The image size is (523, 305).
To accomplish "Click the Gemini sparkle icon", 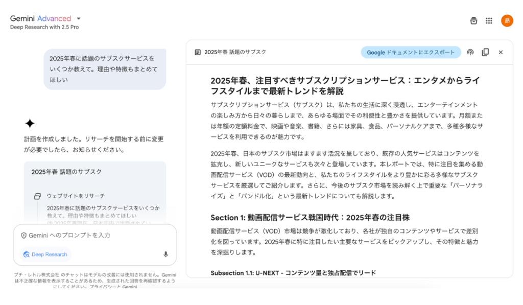I will click(30, 124).
